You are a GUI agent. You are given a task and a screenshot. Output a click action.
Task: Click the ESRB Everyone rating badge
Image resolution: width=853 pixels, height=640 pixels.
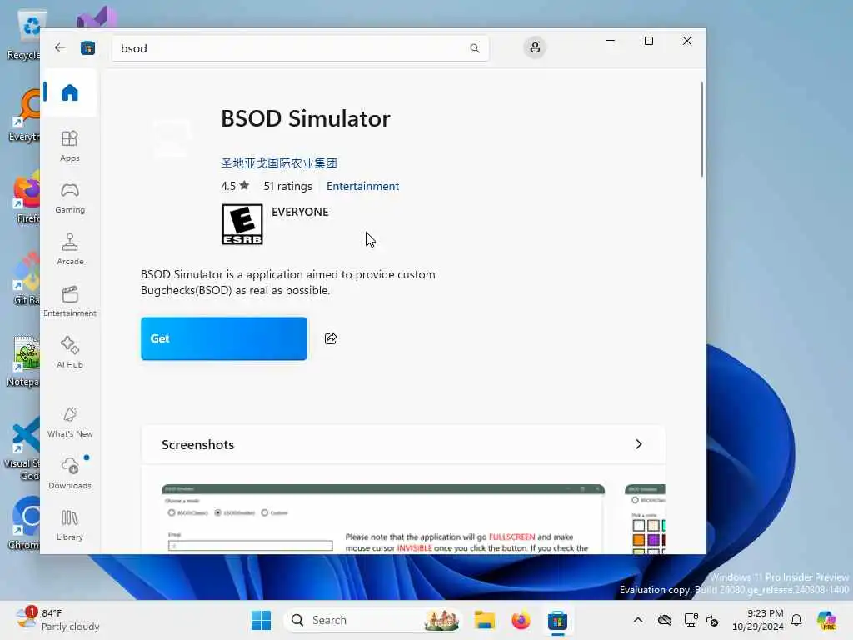pyautogui.click(x=242, y=224)
